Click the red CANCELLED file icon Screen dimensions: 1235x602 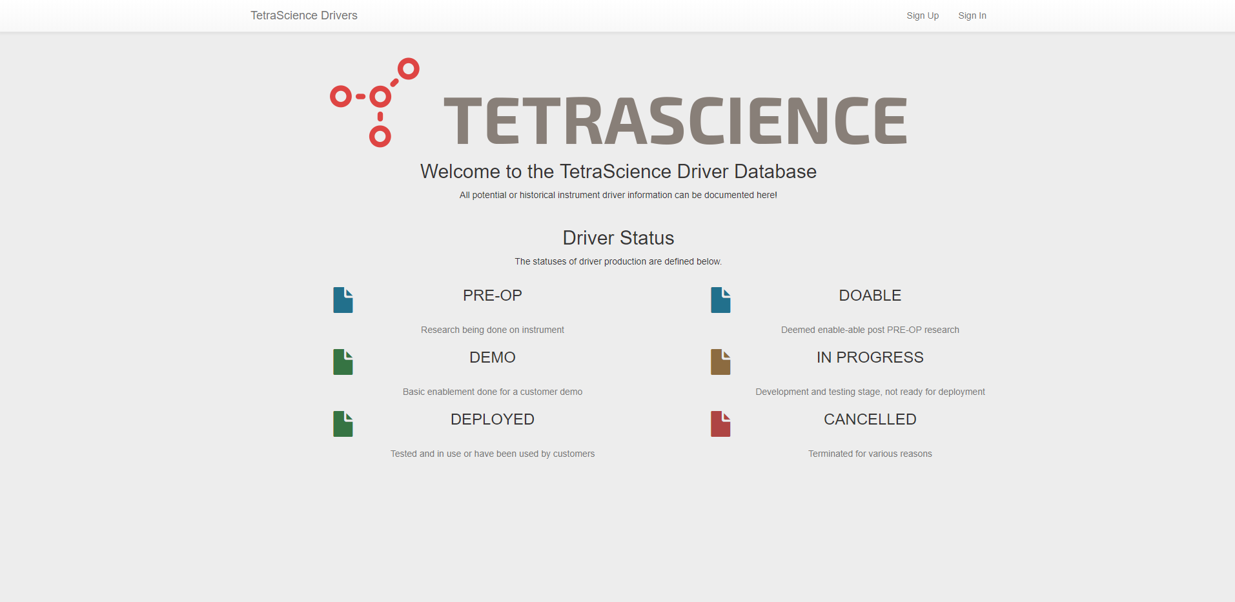(720, 424)
